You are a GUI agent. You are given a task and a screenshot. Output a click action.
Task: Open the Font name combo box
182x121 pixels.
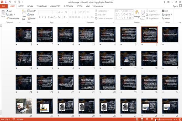(45, 12)
